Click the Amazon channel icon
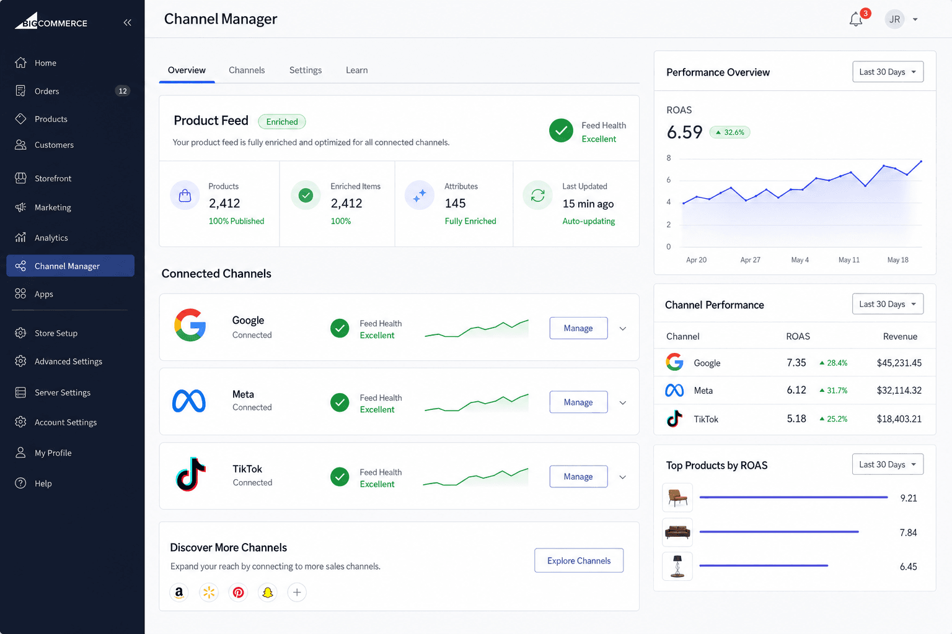Image resolution: width=952 pixels, height=634 pixels. pos(179,593)
